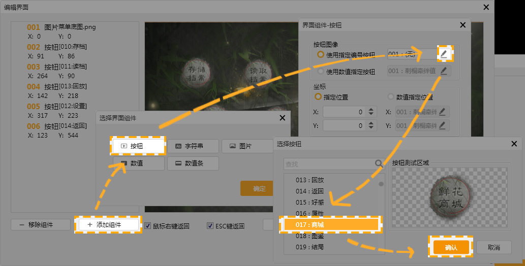Click the 查找 search input field
This screenshot has width=525, height=266.
328,164
